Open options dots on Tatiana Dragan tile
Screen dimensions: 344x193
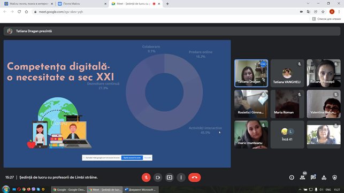pos(263,64)
